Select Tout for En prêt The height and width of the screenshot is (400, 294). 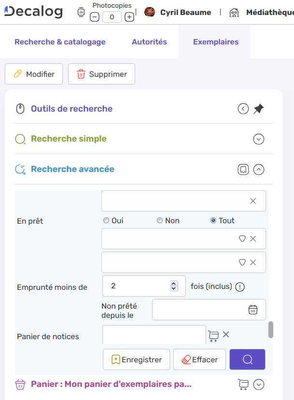pos(212,220)
